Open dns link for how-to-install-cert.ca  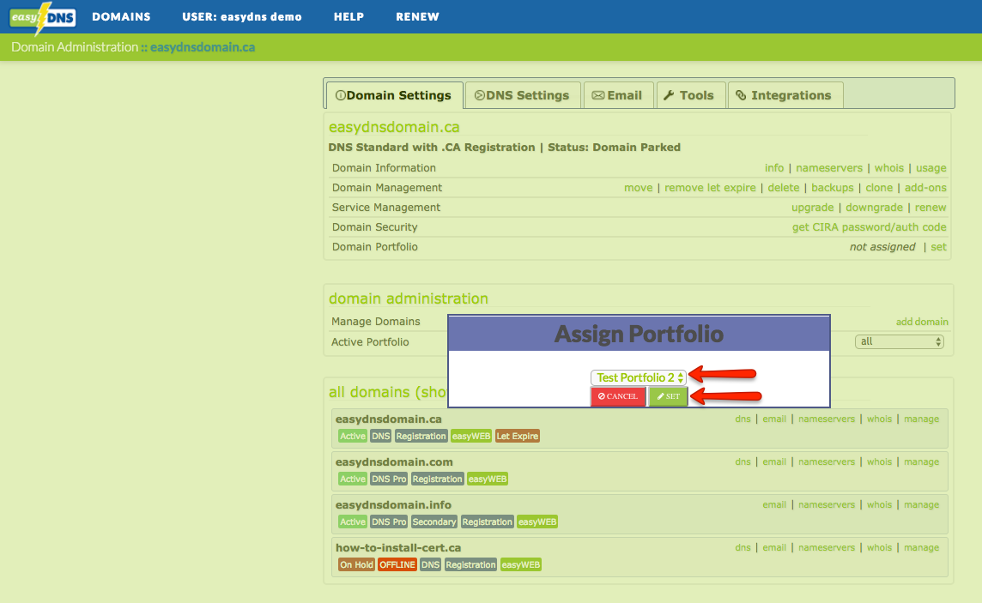(x=743, y=547)
